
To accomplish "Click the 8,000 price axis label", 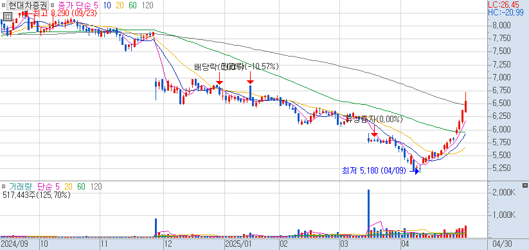I will coord(501,25).
